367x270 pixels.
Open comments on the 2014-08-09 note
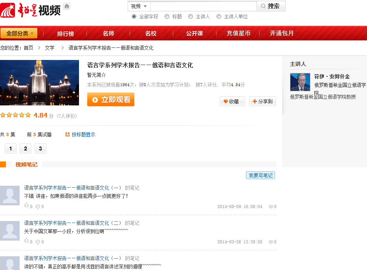click(271, 207)
